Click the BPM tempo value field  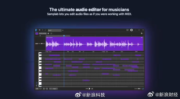[37, 89]
